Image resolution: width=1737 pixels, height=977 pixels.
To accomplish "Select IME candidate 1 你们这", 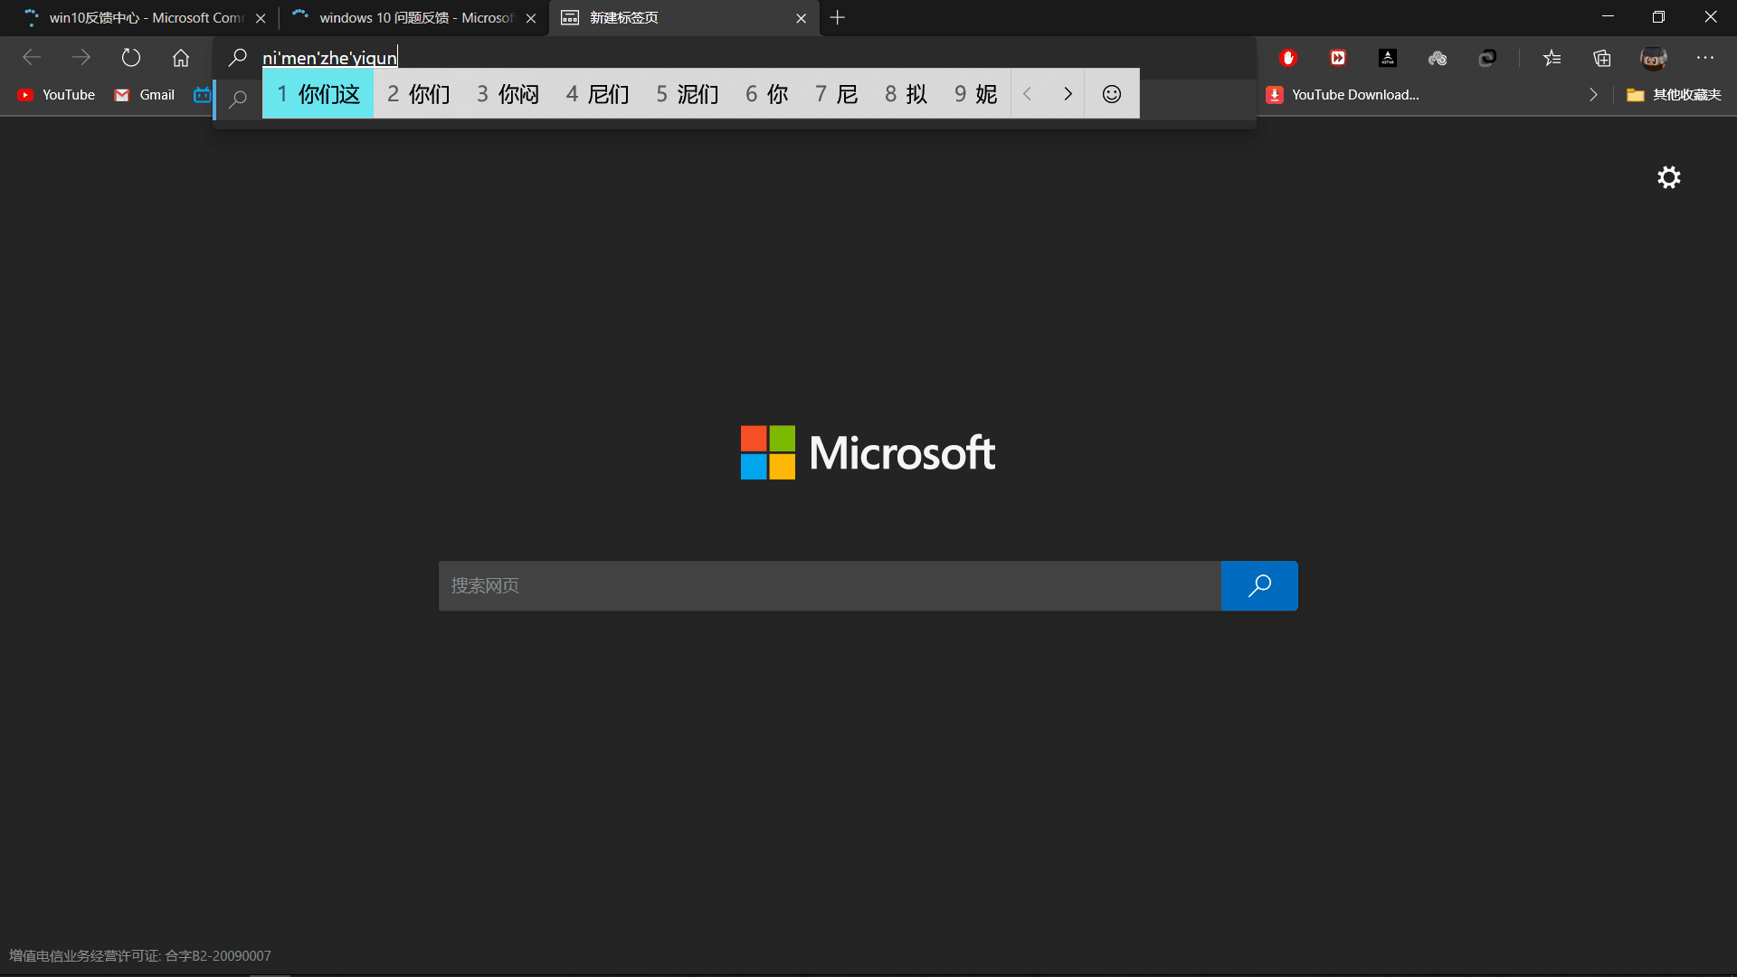I will pos(318,94).
